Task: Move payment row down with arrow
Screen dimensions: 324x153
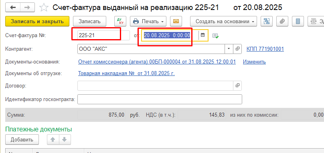Action: [x=65, y=139]
